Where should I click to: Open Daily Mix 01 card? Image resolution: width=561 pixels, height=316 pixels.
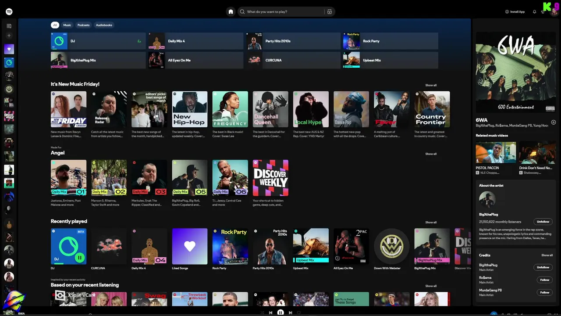point(68,178)
